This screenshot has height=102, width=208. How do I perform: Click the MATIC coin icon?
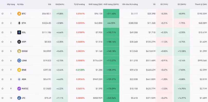coord(19,89)
